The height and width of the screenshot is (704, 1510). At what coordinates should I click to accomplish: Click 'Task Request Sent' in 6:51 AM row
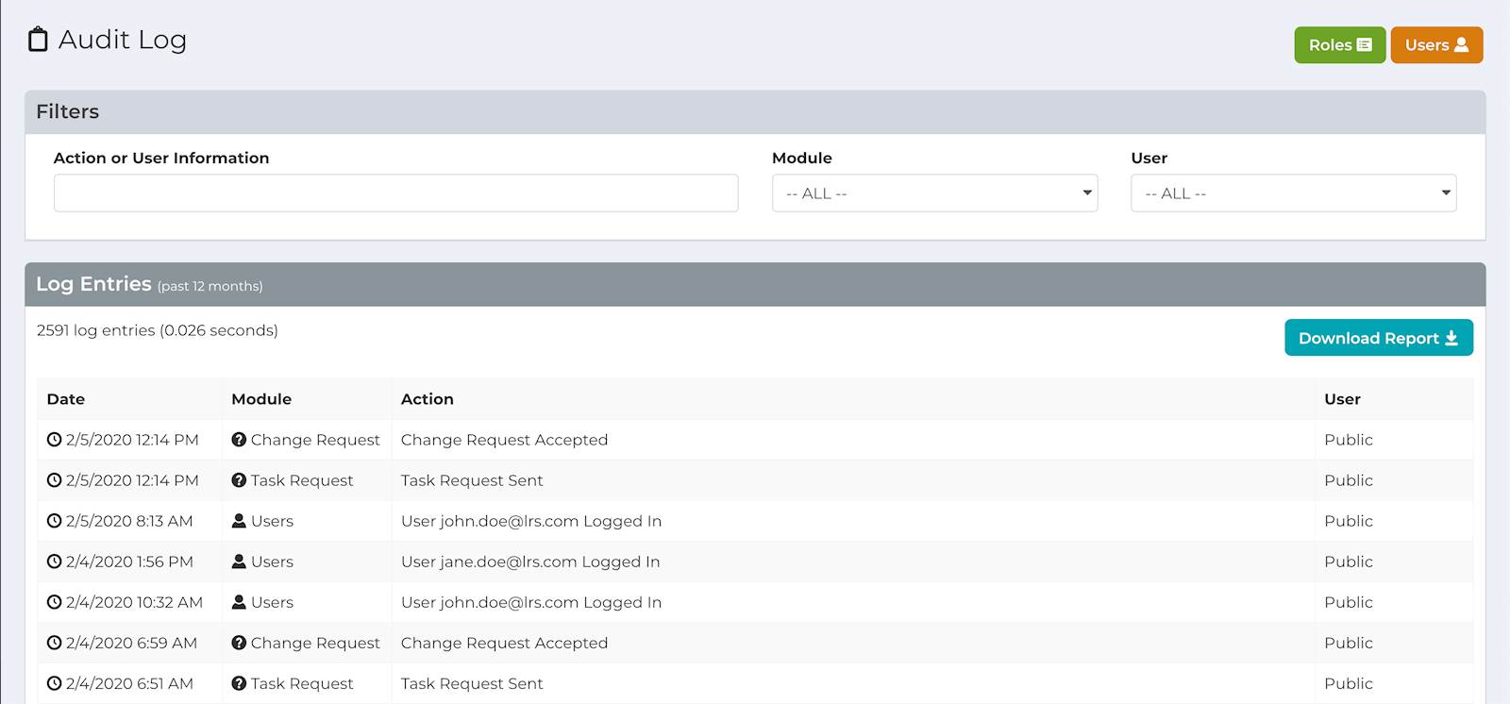472,683
